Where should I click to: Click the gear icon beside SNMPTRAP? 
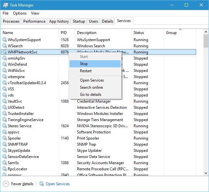[5, 144]
